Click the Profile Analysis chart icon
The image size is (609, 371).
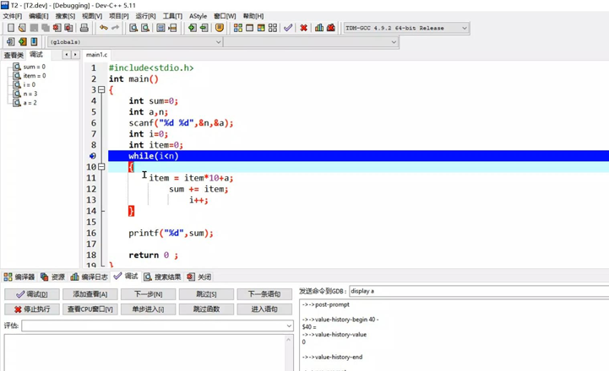(x=319, y=28)
